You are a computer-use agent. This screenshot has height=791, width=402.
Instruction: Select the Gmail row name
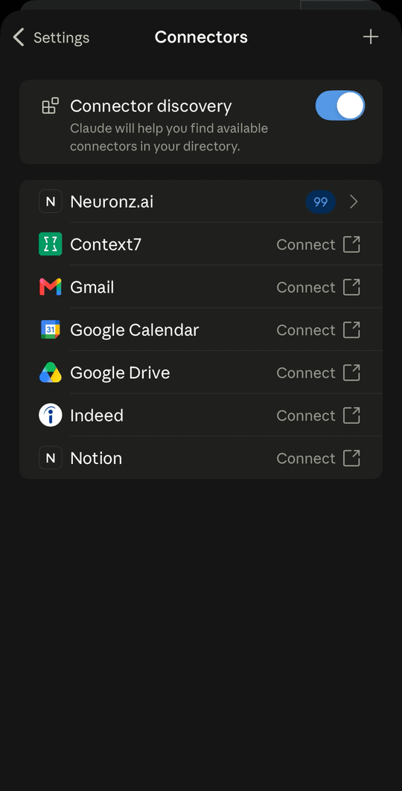pyautogui.click(x=92, y=288)
